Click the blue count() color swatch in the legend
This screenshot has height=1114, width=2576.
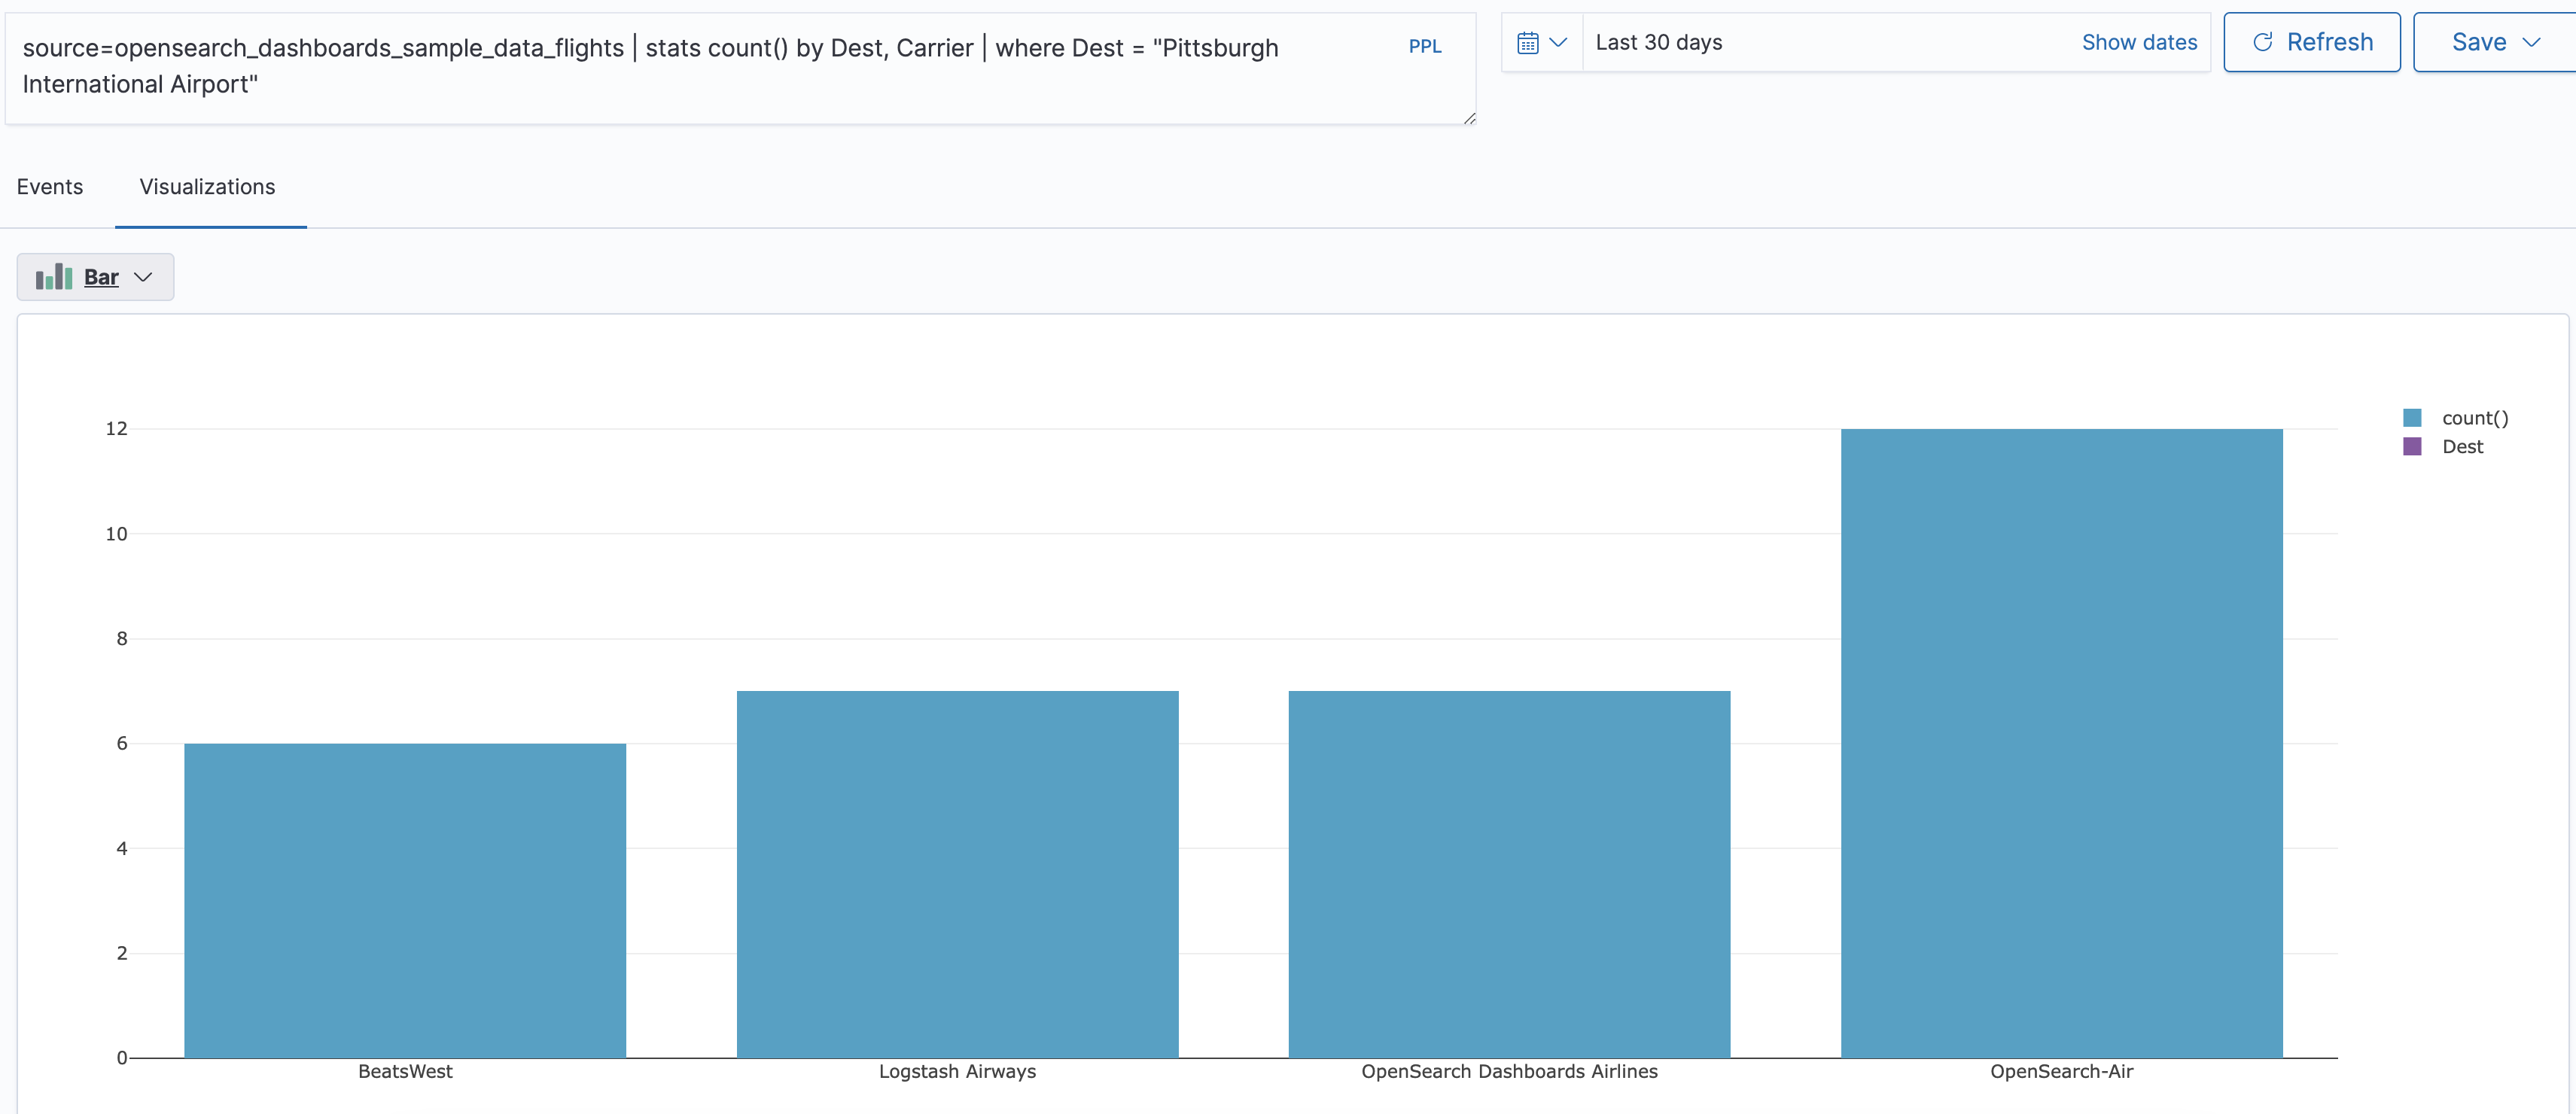click(x=2412, y=417)
